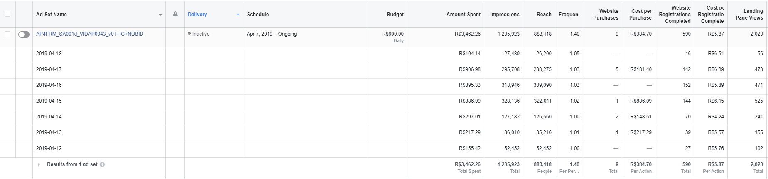Check the AP4FRM ad set row checkbox
The width and height of the screenshot is (768, 179).
[7, 34]
